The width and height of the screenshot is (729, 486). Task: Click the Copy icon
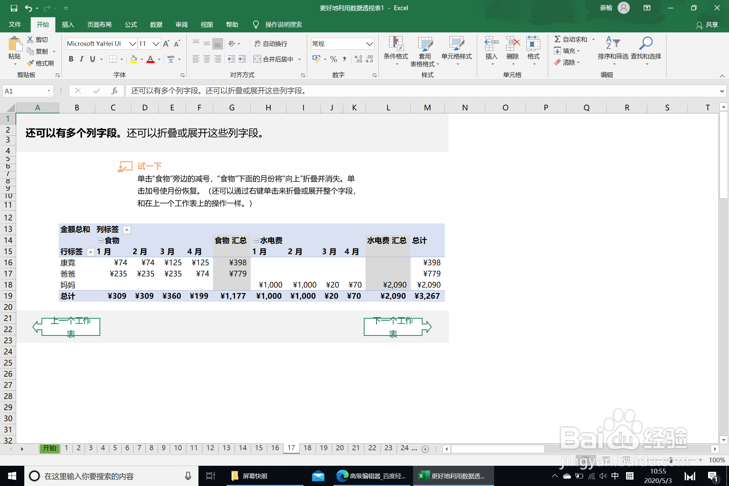[30, 51]
